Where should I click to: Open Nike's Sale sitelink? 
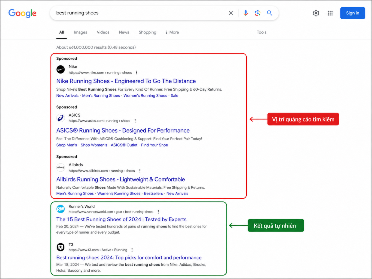(x=174, y=96)
